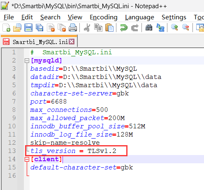Open Find with binoculars icon
Screen dimensions: 204x190
pyautogui.click(x=149, y=28)
